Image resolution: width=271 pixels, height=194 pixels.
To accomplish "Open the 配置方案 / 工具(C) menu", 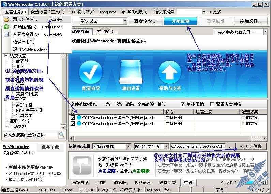I will pos(47,12).
